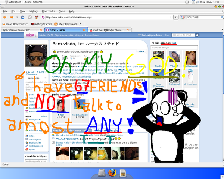224x179 pixels.
Task: Reload the page with the refresh icon
Action: [x=23, y=18]
